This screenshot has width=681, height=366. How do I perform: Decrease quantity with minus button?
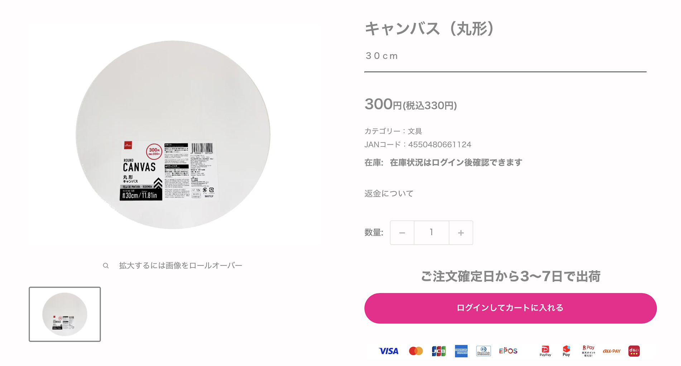click(402, 233)
